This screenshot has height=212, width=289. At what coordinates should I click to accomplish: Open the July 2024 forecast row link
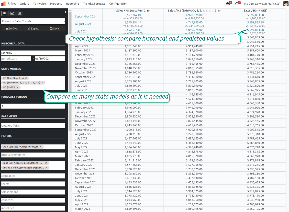(81, 31)
